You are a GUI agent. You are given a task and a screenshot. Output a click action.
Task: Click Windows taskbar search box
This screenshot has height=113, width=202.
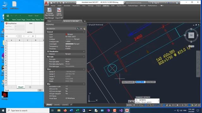coord(28,110)
